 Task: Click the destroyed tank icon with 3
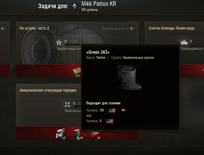184,42
